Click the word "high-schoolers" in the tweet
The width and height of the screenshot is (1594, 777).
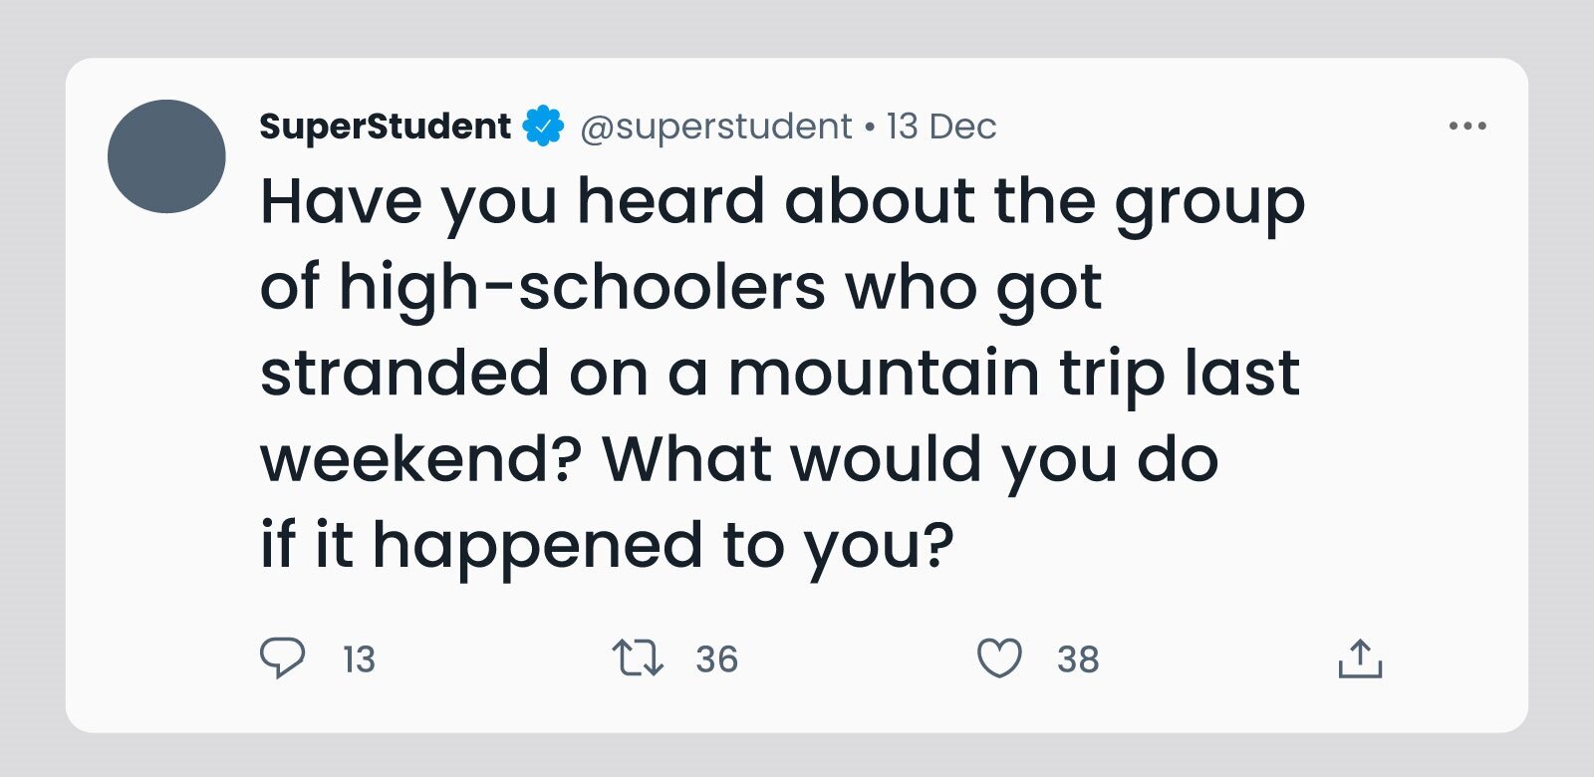click(582, 288)
